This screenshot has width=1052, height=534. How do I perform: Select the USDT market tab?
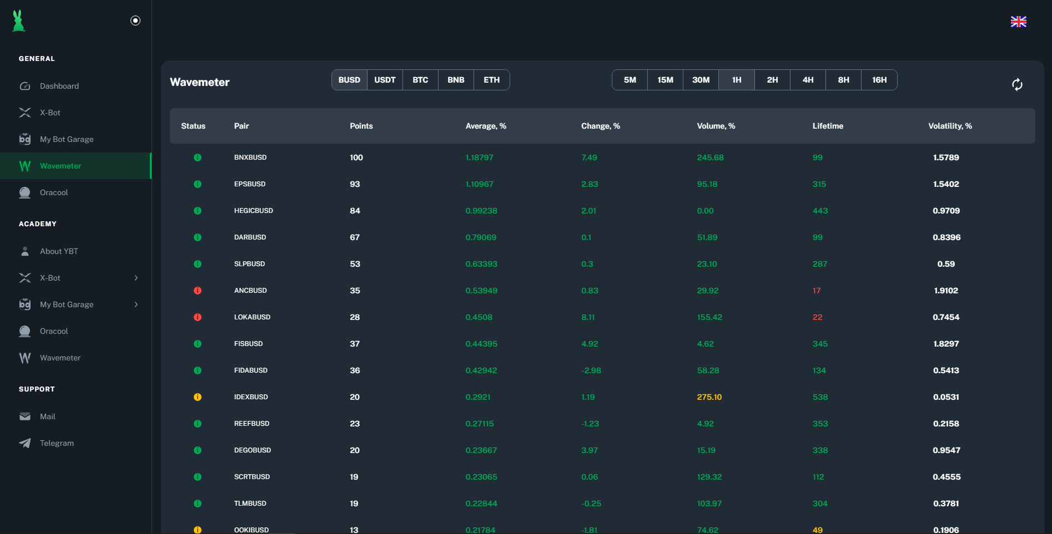[385, 80]
